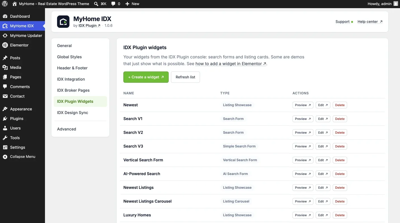The image size is (400, 223).
Task: Open the Appearance menu label
Action: point(21,109)
